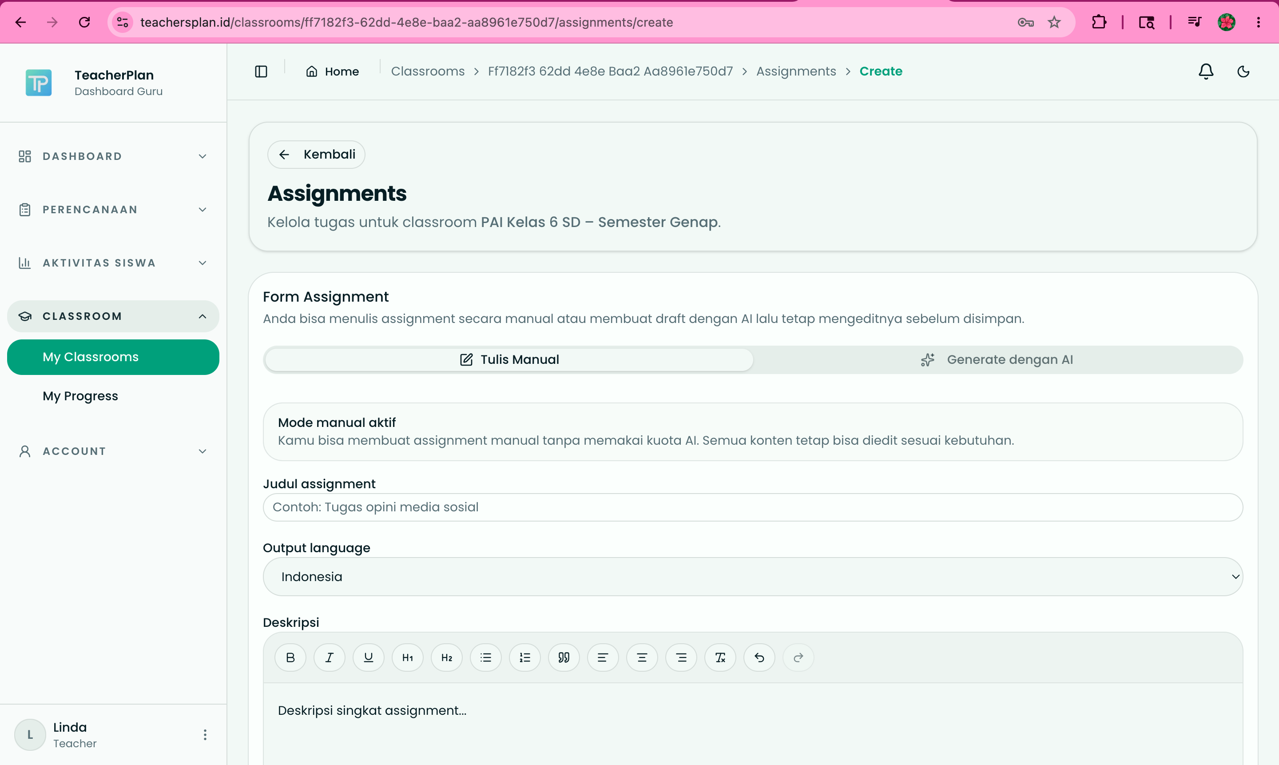Toggle dark mode with moon icon
Viewport: 1279px width, 765px height.
1243,71
